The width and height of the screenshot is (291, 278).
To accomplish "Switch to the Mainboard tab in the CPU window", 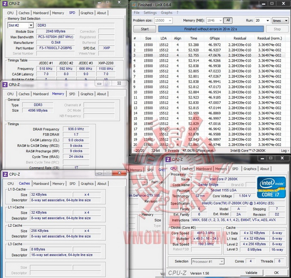I will 204,169.
